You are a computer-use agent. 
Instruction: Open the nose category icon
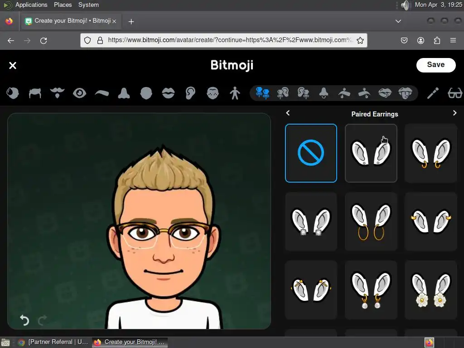pos(124,93)
